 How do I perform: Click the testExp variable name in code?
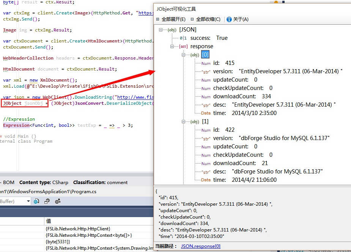coord(87,125)
